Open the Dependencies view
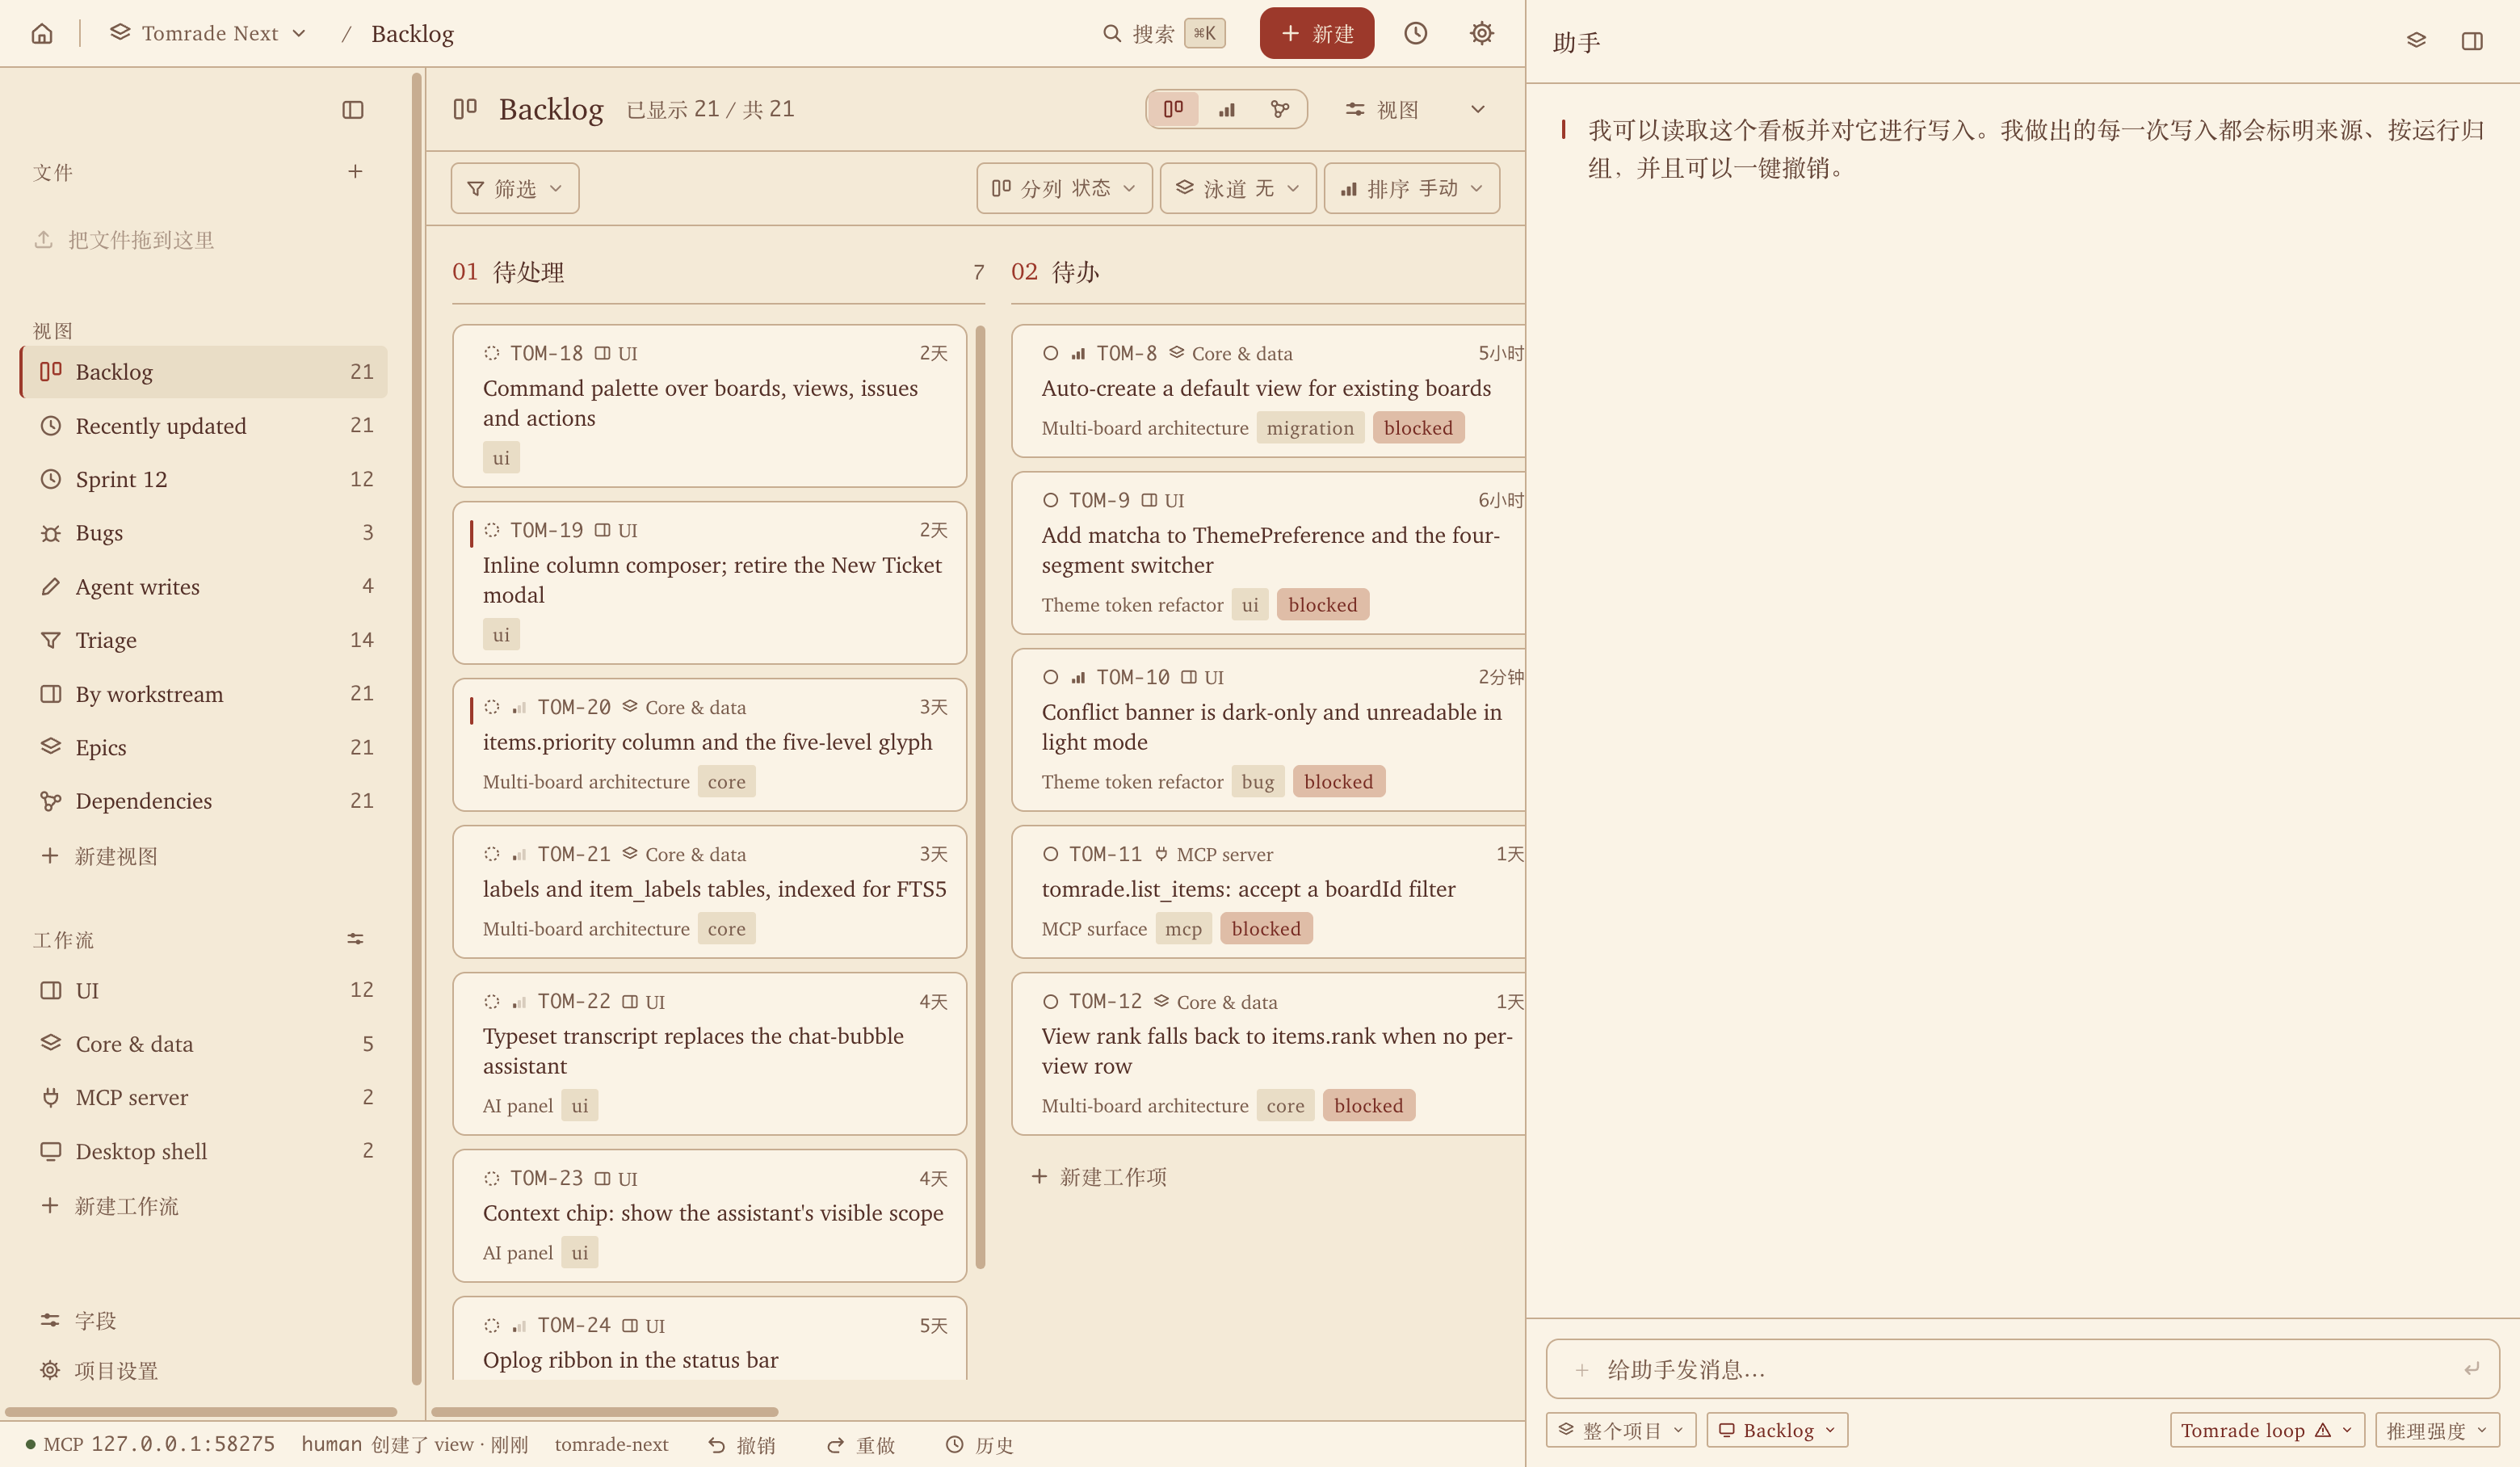 204,800
